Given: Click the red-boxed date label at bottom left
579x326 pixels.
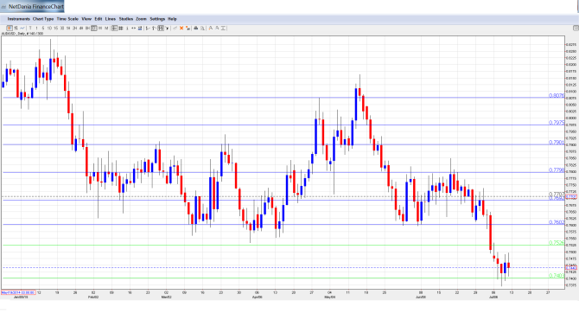Looking at the screenshot, I should pos(18,292).
